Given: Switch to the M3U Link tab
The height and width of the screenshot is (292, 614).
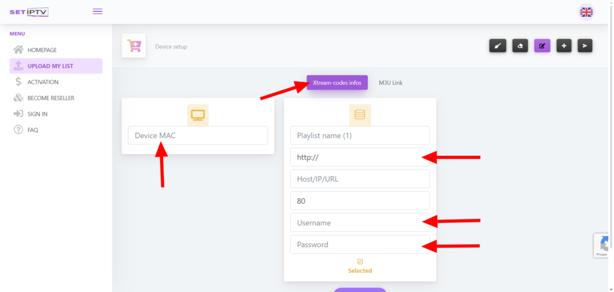Looking at the screenshot, I should click(390, 83).
